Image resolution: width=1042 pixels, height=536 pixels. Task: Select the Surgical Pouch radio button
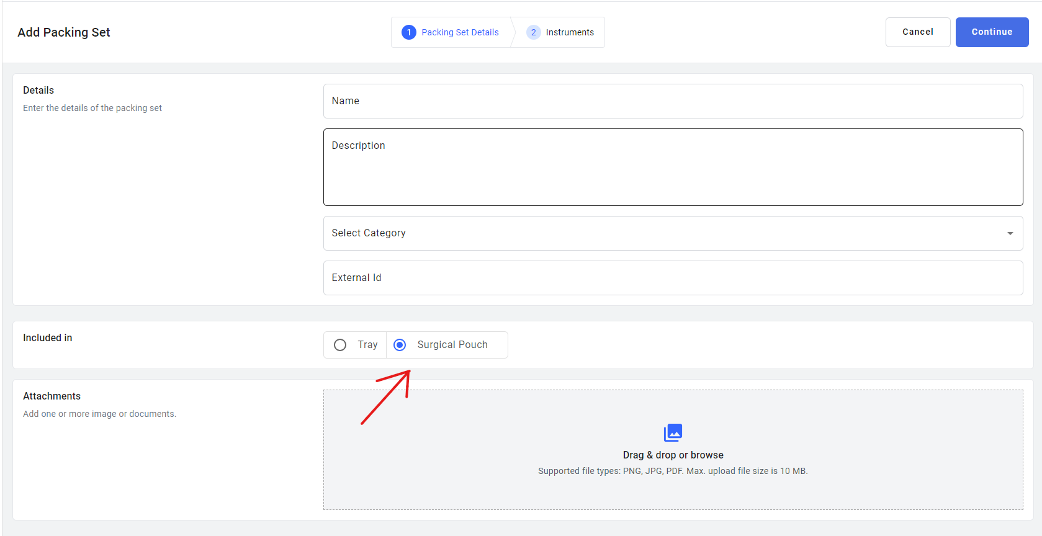pos(400,345)
